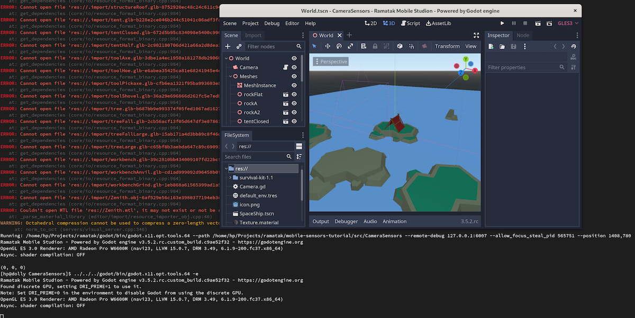The width and height of the screenshot is (635, 318).
Task: Switch to the Script workspace
Action: [410, 23]
